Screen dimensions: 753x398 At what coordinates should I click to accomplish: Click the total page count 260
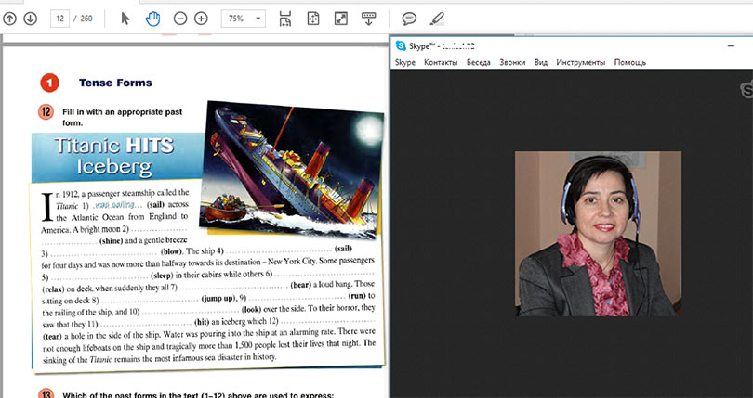pos(86,19)
